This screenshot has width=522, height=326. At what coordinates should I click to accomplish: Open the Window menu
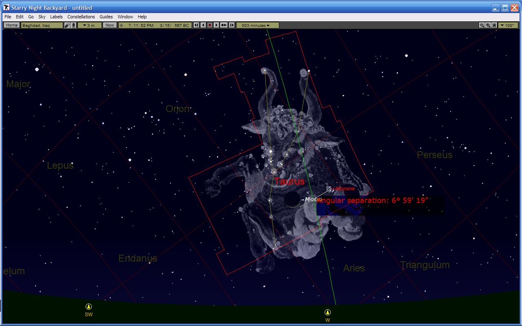click(x=125, y=17)
